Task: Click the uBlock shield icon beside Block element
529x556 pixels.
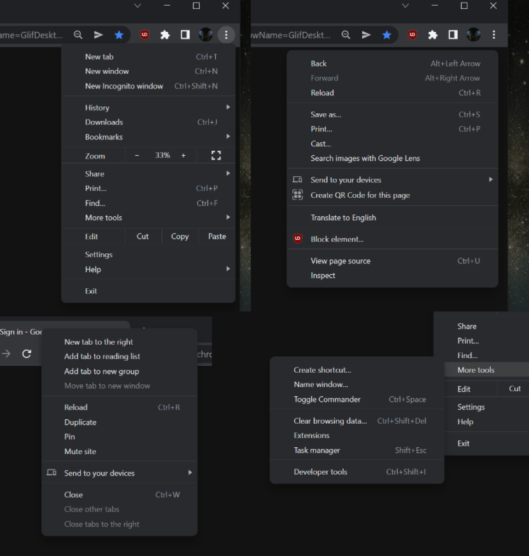Action: [x=297, y=239]
